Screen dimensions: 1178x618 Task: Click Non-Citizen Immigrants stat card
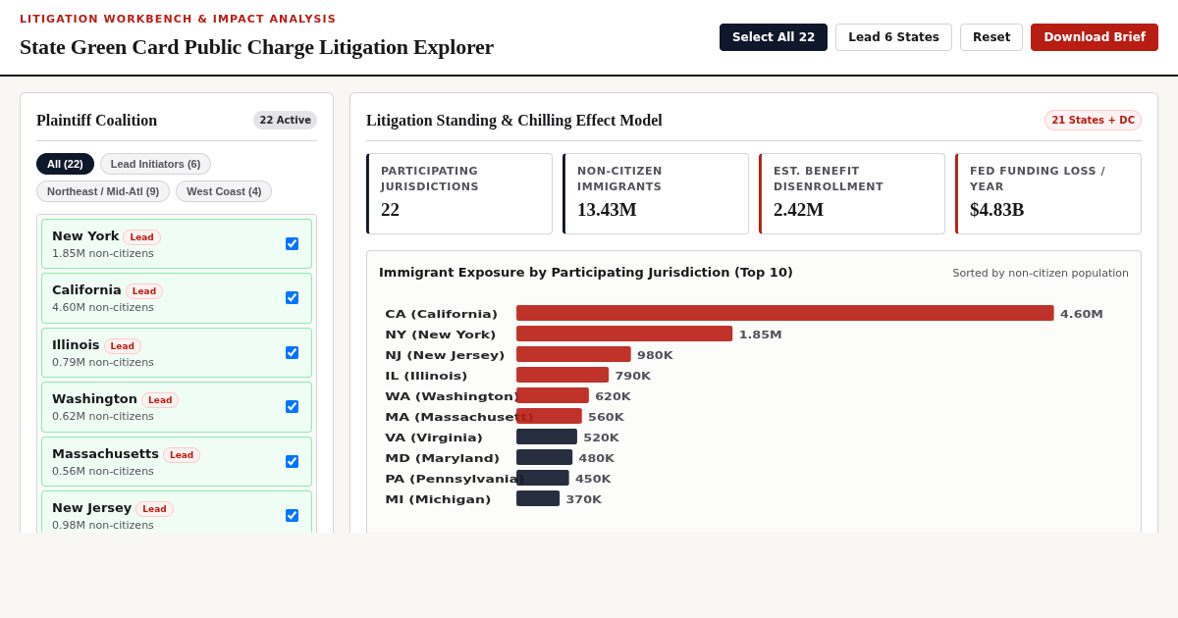(656, 193)
